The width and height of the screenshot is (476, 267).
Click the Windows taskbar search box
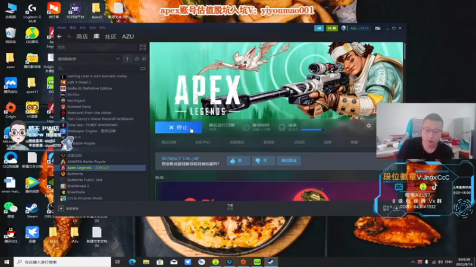(x=62, y=262)
